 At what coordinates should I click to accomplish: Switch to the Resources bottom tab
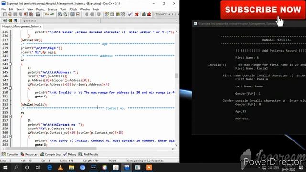(x=29, y=154)
